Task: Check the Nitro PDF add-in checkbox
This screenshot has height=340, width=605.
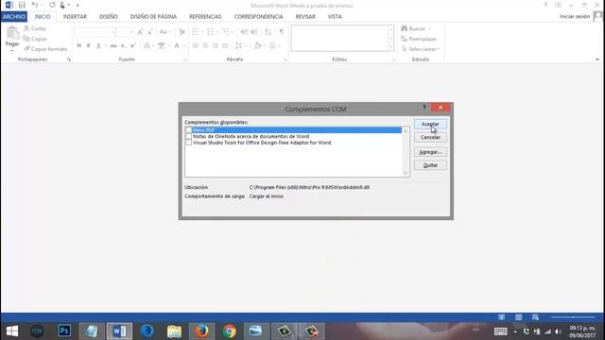Action: (189, 130)
